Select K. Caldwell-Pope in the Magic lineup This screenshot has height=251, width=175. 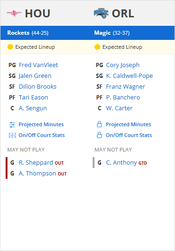pyautogui.click(x=129, y=76)
